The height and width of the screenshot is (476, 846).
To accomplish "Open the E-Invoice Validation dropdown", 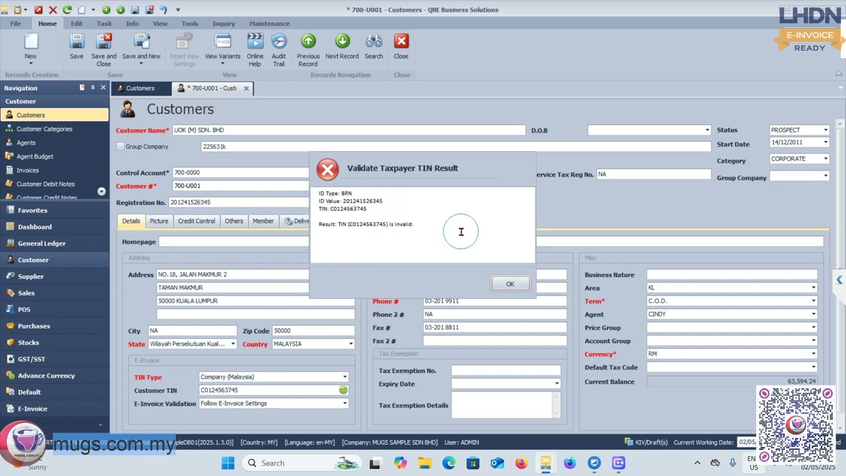I will (344, 403).
